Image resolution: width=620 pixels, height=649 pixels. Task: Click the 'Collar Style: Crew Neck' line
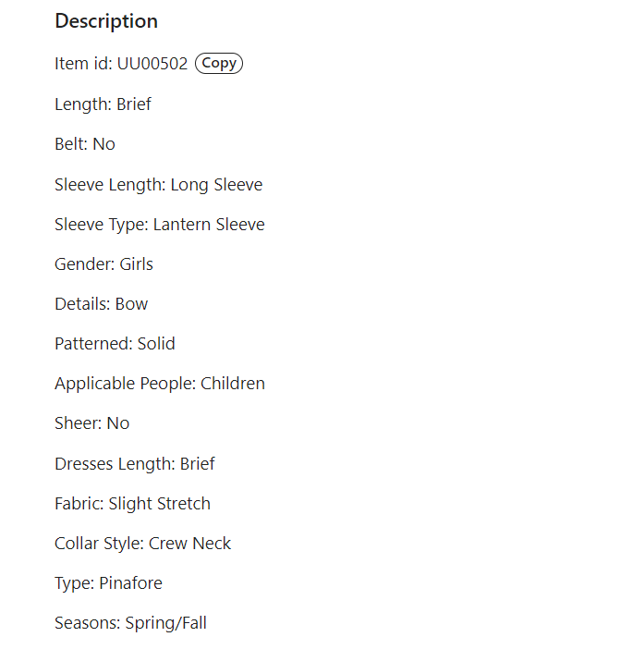142,544
